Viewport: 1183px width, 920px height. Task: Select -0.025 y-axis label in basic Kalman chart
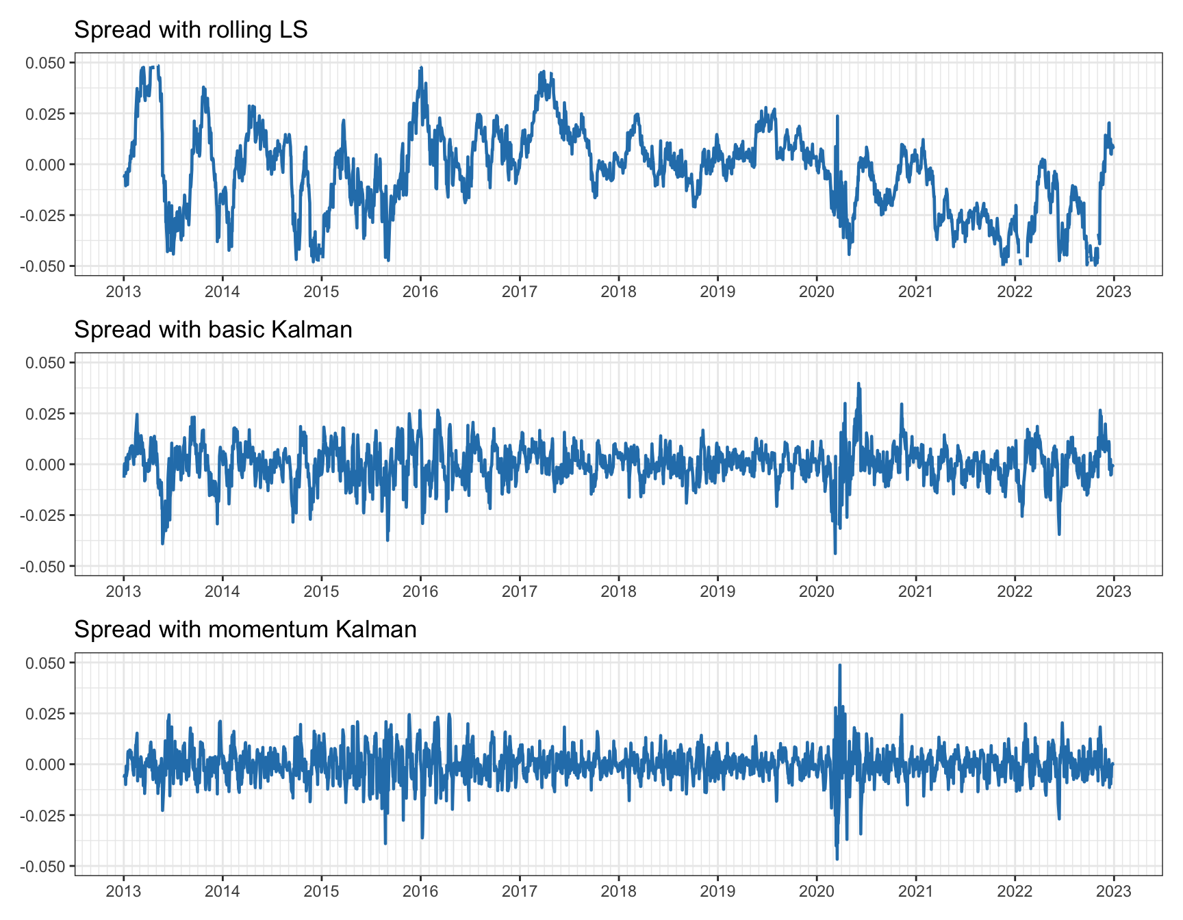coord(42,515)
